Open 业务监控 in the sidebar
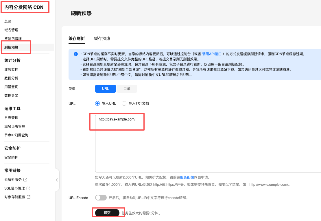The height and width of the screenshot is (221, 321). pyautogui.click(x=11, y=70)
